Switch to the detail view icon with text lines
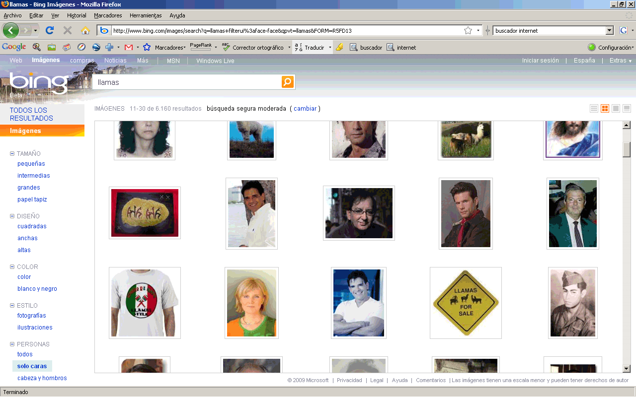Screen dimensions: 636x397 [x=627, y=109]
